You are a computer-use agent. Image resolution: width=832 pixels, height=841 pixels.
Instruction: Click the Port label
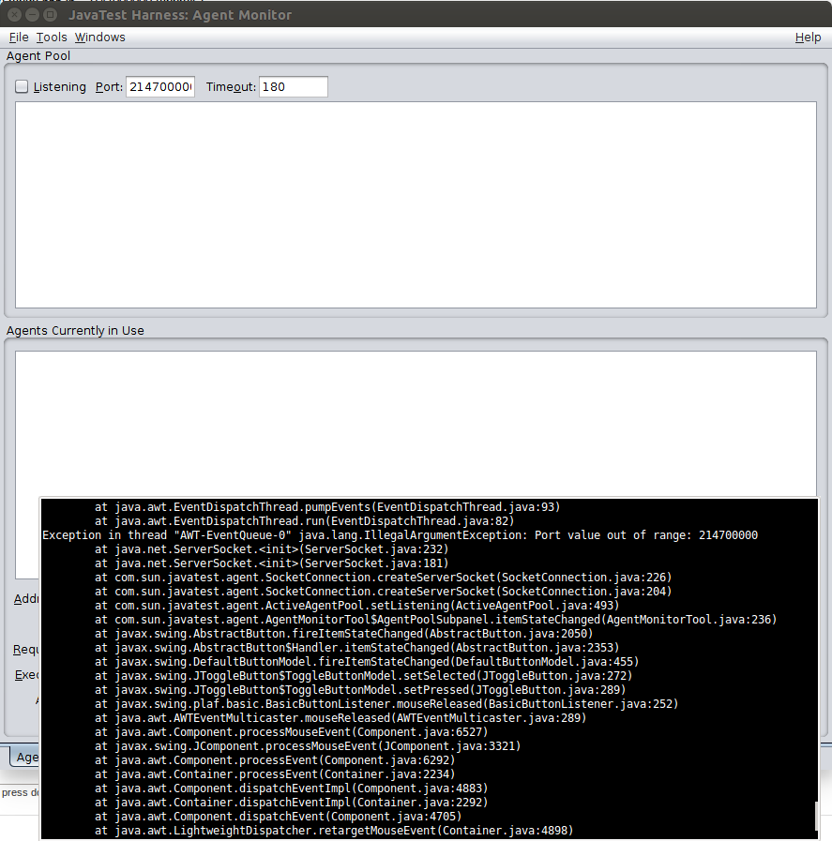(x=108, y=87)
